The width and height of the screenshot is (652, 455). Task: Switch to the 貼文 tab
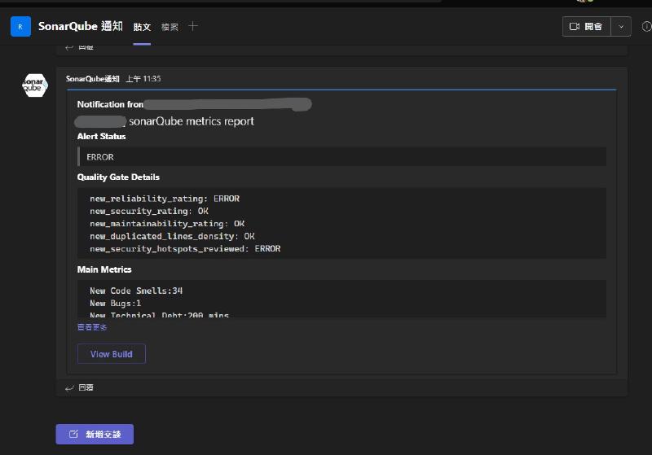click(x=142, y=27)
